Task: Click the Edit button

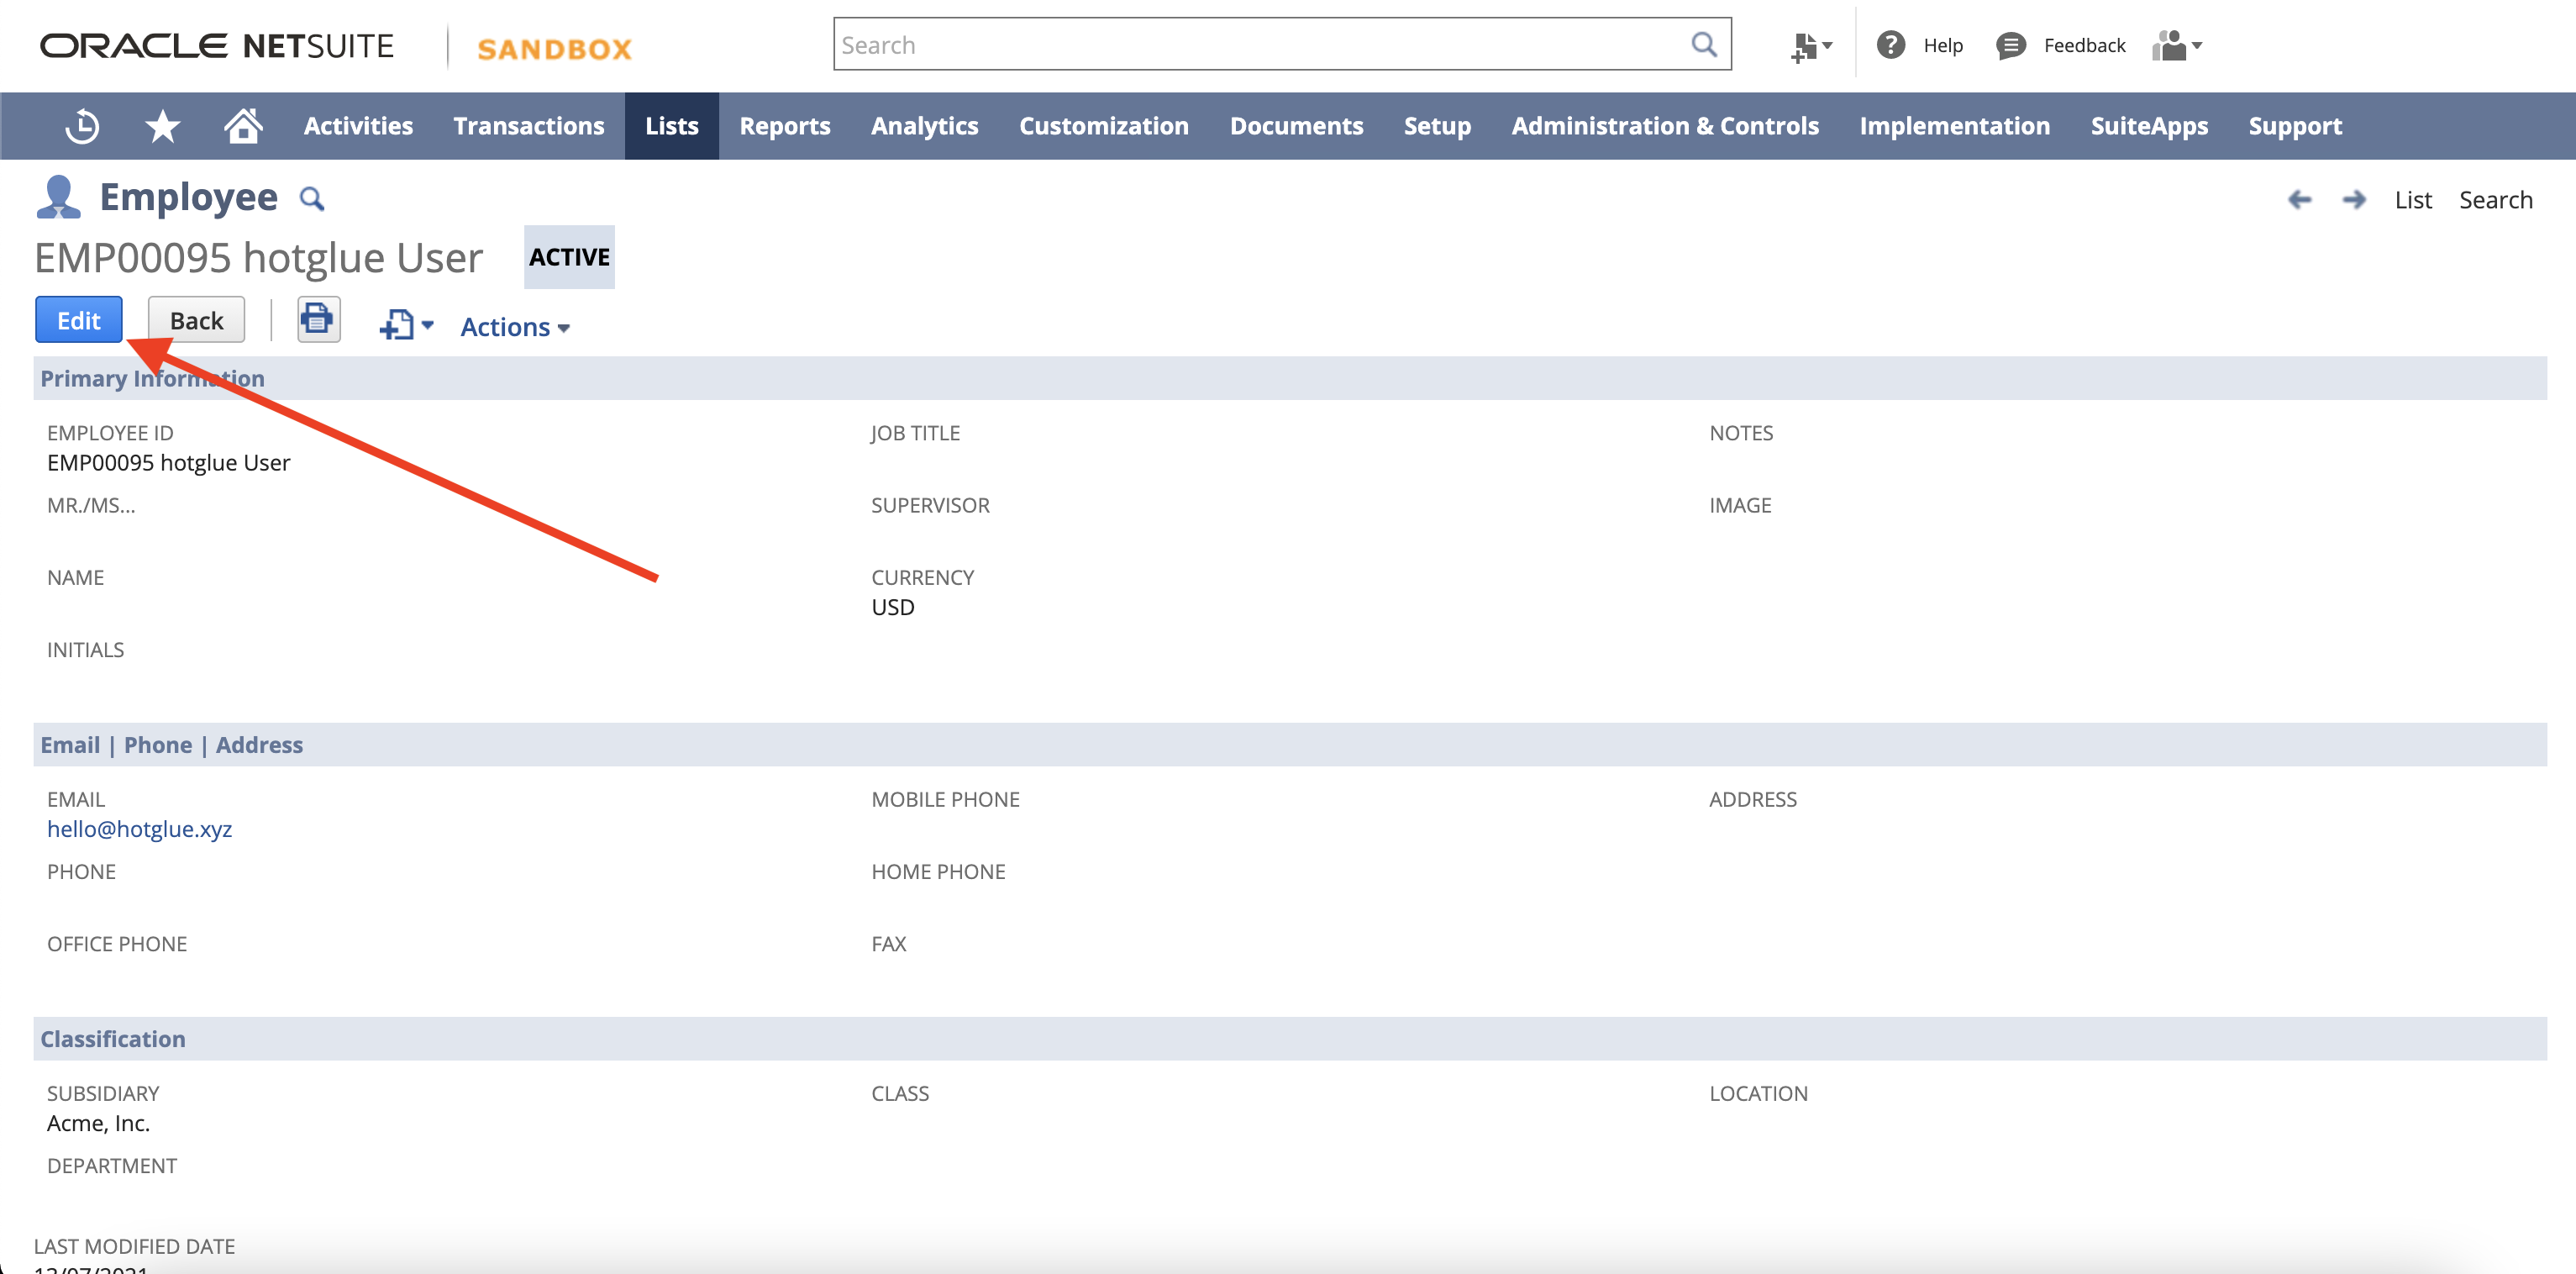Action: (x=79, y=320)
